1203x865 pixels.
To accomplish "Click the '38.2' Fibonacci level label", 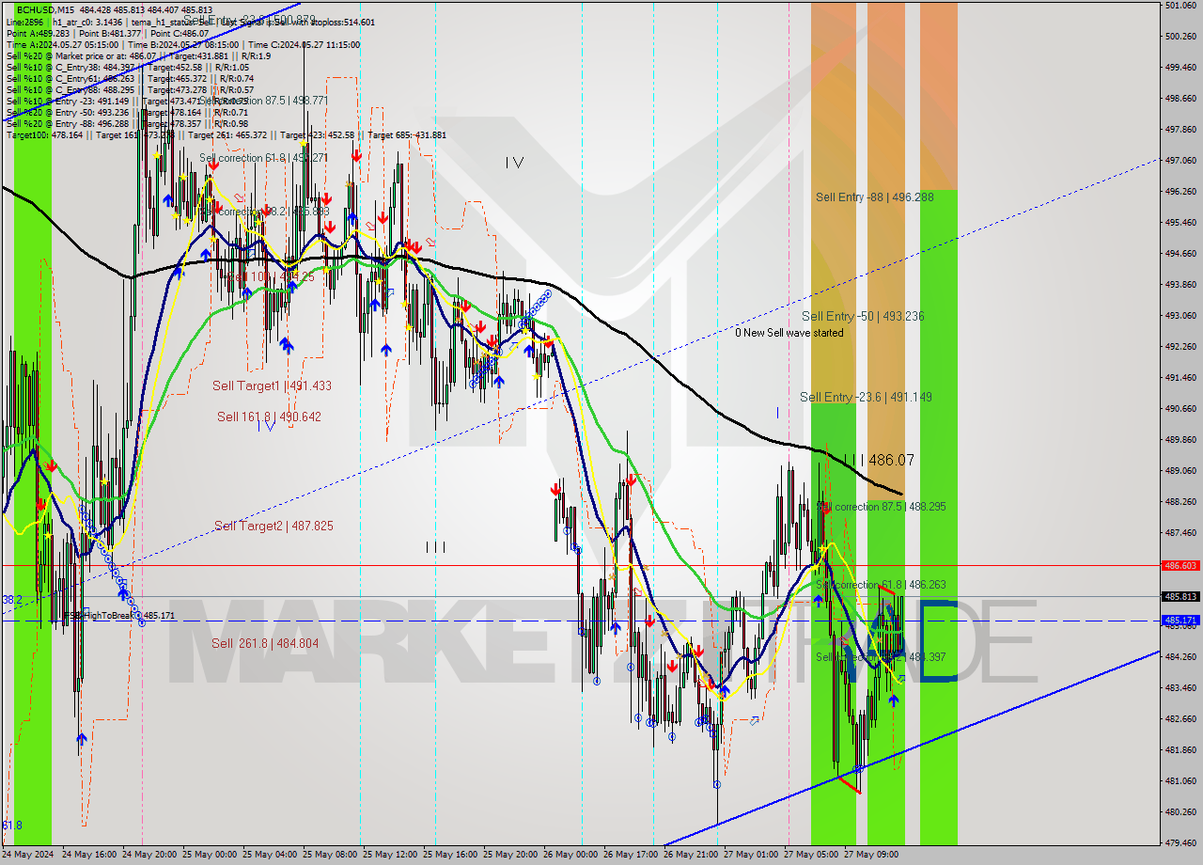I will point(11,600).
